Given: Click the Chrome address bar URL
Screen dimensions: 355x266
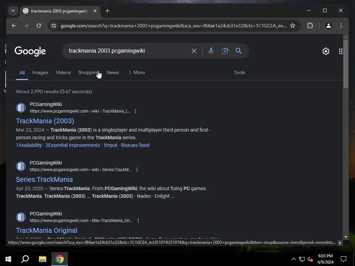Looking at the screenshot, I should [x=173, y=26].
